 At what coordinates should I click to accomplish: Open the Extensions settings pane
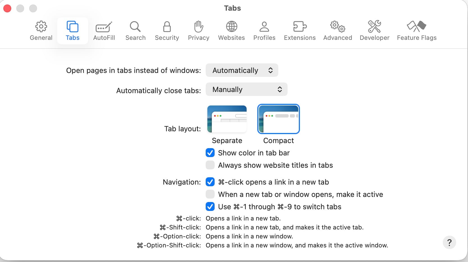pyautogui.click(x=299, y=31)
